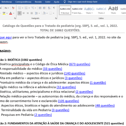The width and height of the screenshot is (126, 126).
Task: Toggle Center paragraph alignment
Action: 24,13
